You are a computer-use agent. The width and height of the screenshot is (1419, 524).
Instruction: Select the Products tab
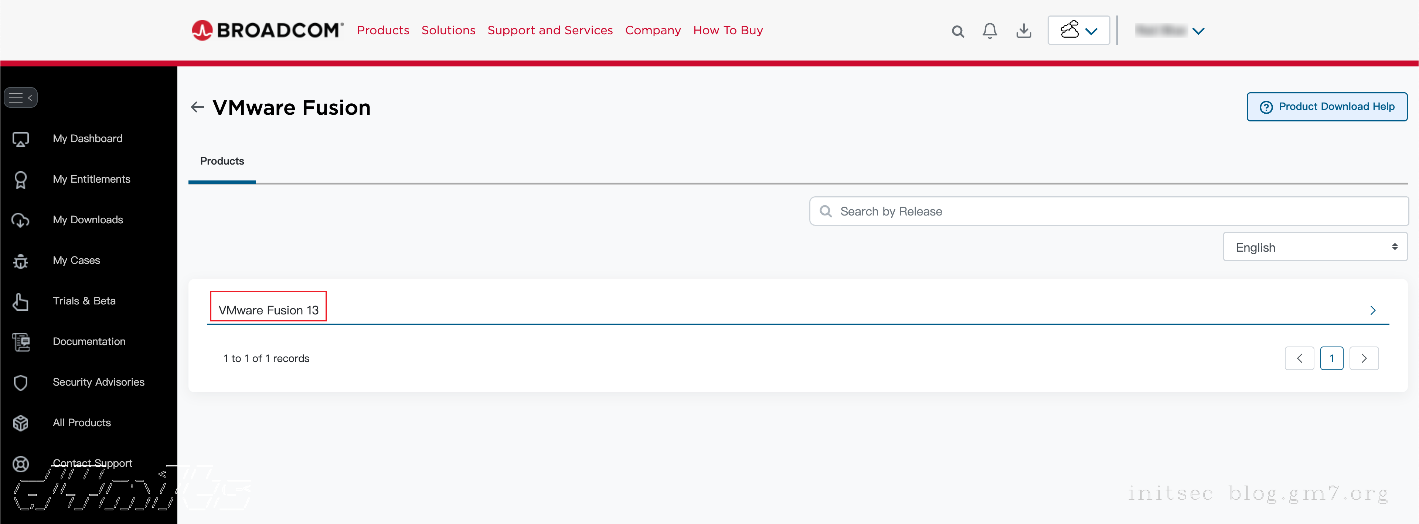coord(222,161)
